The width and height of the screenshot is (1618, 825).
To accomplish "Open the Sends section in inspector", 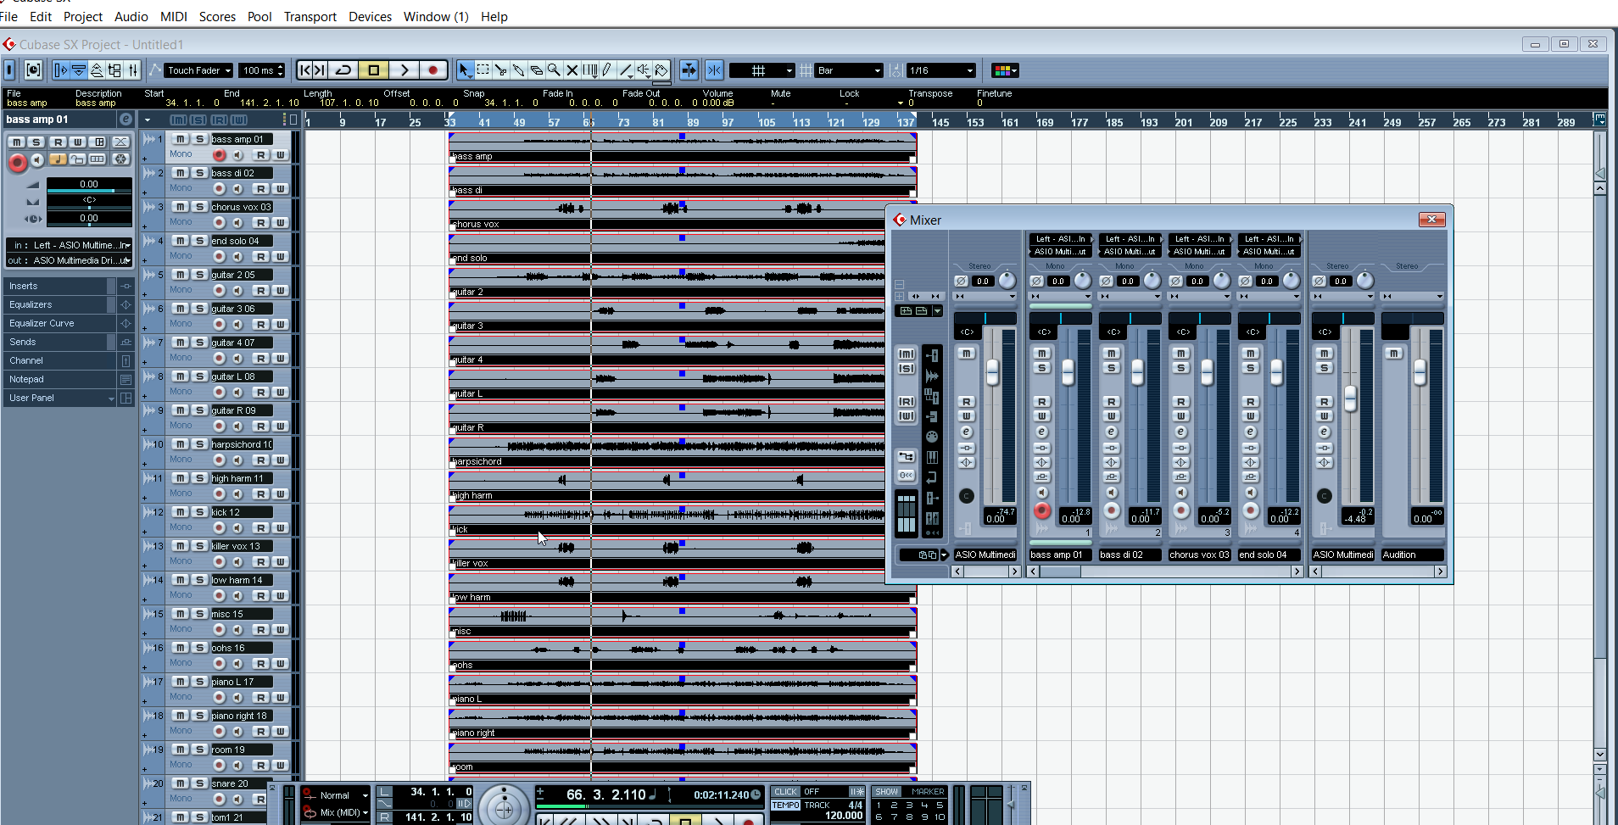I will 59,342.
